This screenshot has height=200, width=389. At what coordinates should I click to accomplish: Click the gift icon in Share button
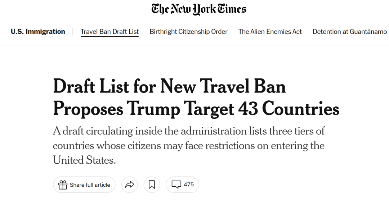(x=63, y=185)
